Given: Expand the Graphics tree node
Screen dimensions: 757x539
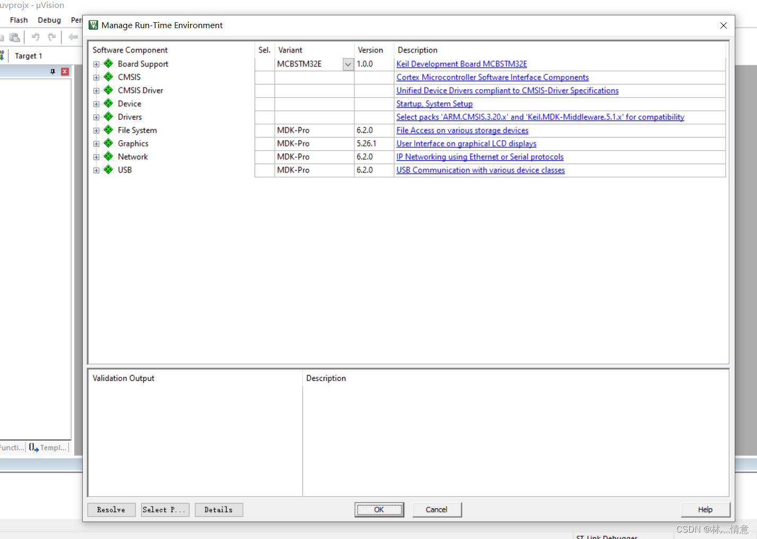Looking at the screenshot, I should tap(97, 144).
